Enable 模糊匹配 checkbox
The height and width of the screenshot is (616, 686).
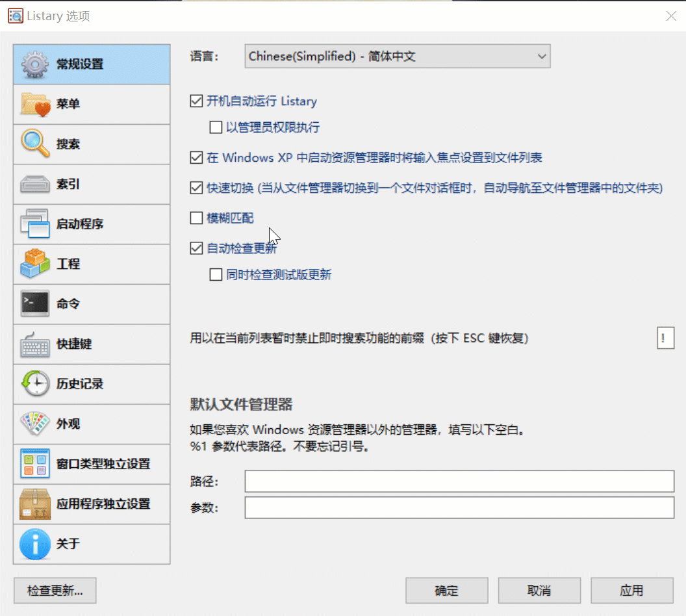(196, 218)
